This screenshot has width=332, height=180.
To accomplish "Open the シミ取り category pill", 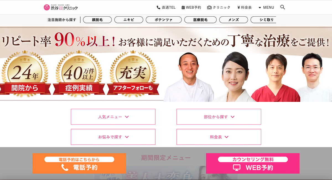I will click(x=263, y=20).
